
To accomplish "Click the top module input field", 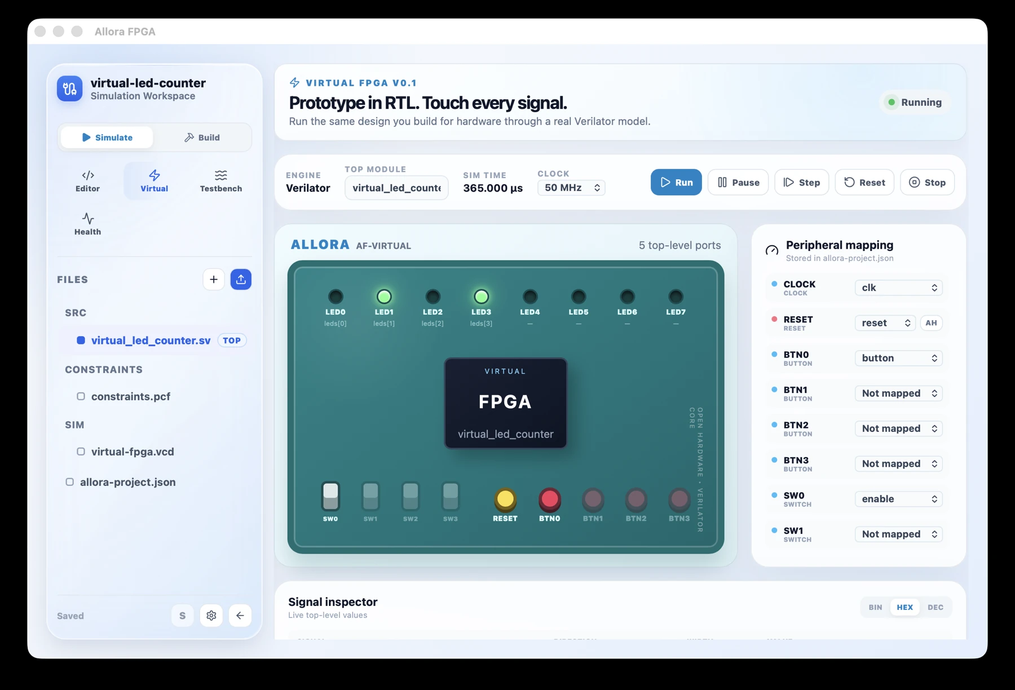I will click(x=396, y=188).
